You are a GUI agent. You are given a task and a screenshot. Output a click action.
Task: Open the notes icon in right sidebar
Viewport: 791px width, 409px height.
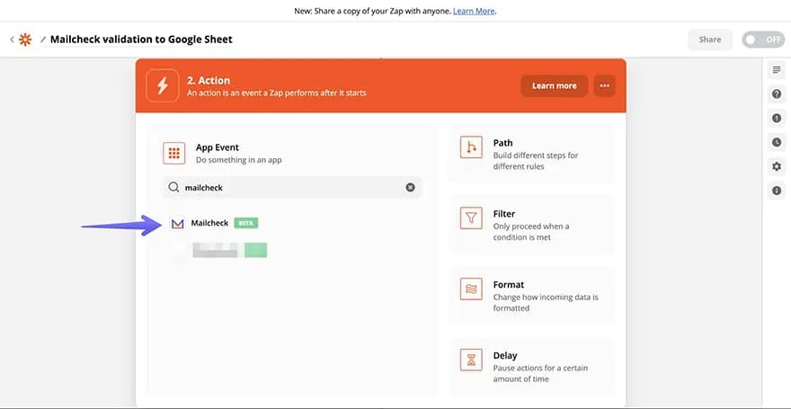point(777,70)
